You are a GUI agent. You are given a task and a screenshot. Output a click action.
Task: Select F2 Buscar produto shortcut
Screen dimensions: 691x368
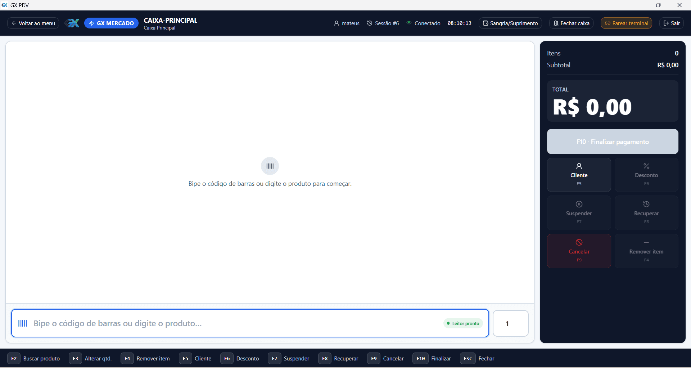[34, 359]
